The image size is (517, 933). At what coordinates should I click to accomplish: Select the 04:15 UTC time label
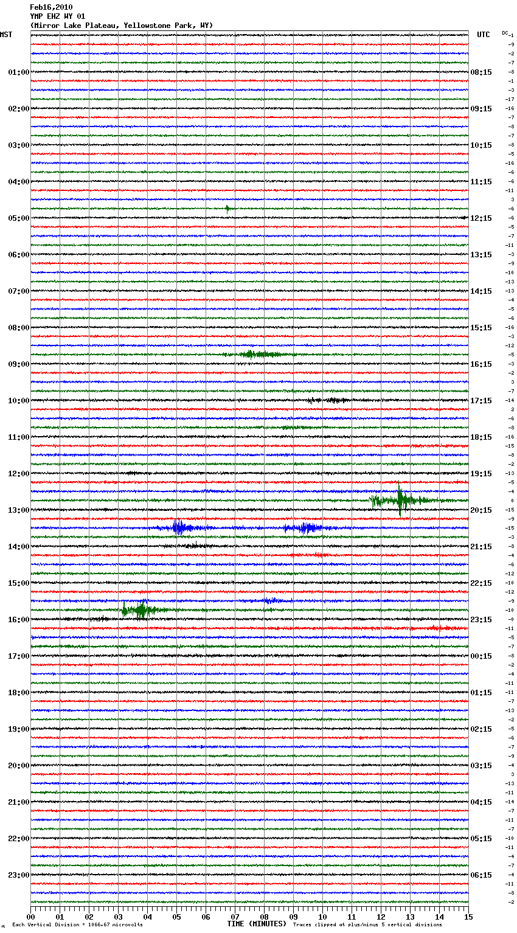pos(481,802)
